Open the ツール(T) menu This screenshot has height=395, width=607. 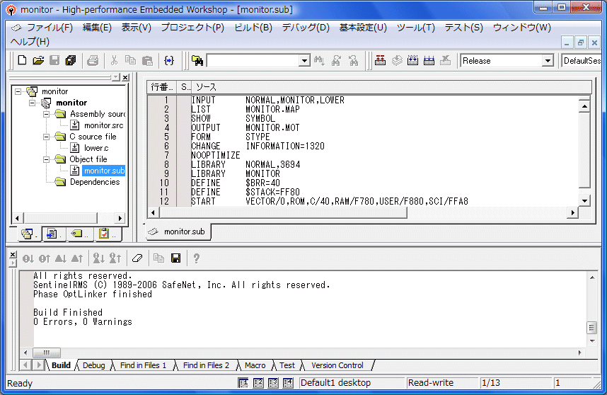tap(415, 28)
